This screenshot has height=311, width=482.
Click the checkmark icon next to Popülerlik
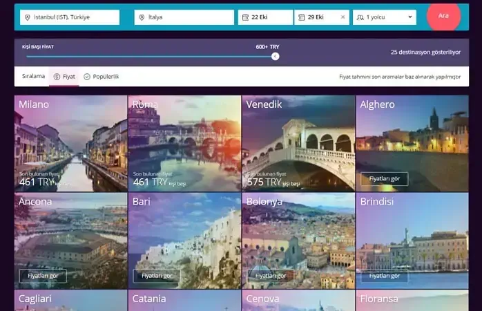pos(87,77)
